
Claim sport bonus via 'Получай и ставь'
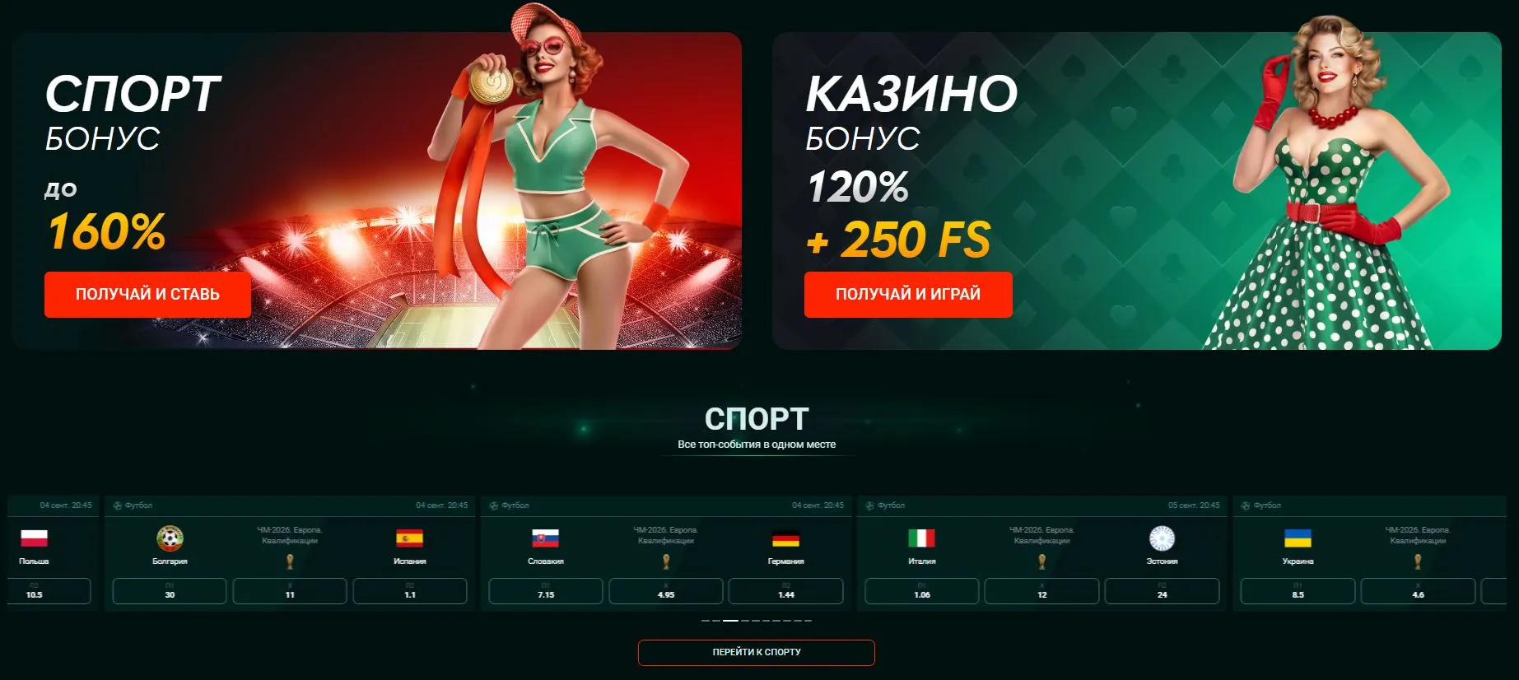point(147,294)
